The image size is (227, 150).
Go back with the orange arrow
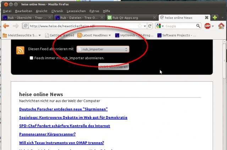click(x=6, y=26)
